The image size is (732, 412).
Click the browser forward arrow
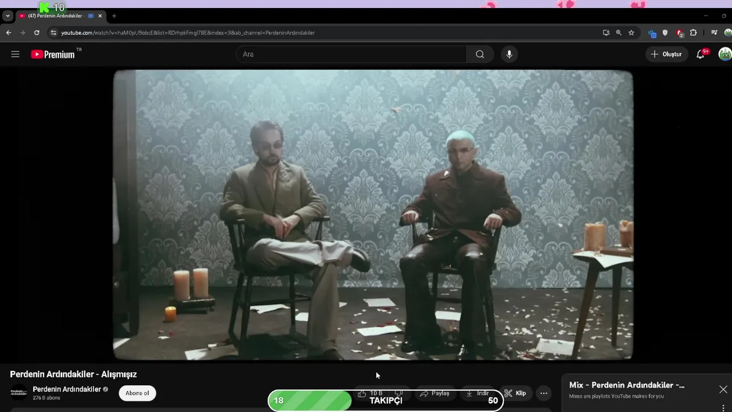click(x=22, y=33)
